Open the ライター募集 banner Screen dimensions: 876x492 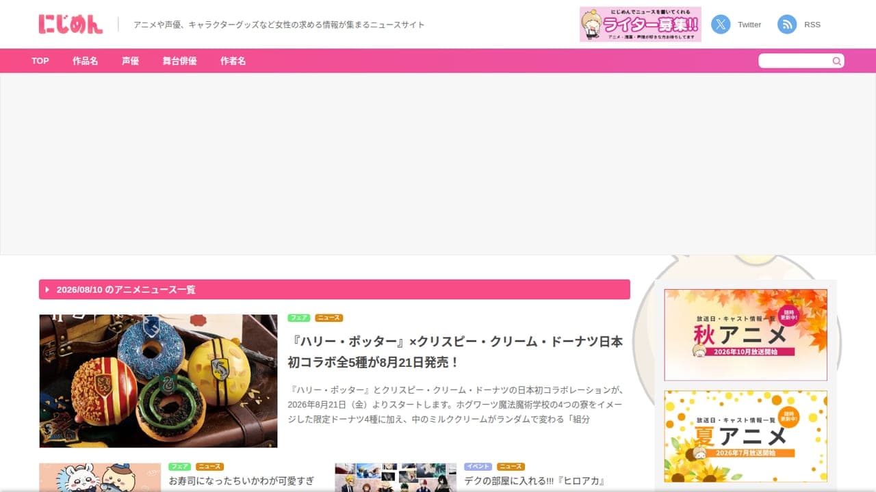[x=641, y=25]
